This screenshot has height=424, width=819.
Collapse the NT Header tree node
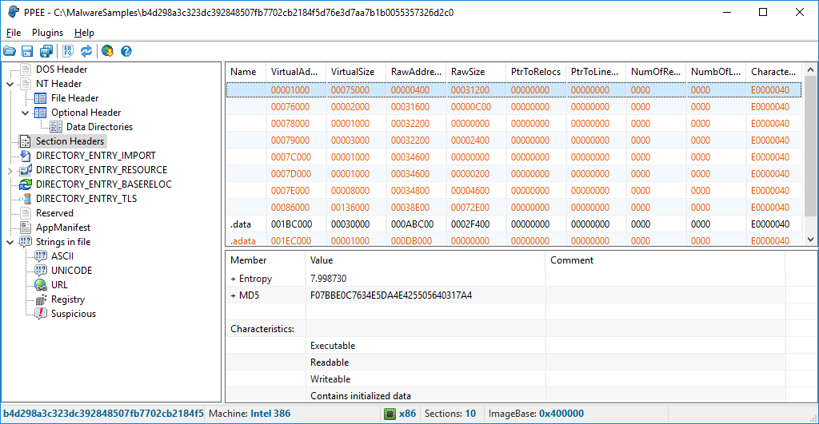[11, 84]
